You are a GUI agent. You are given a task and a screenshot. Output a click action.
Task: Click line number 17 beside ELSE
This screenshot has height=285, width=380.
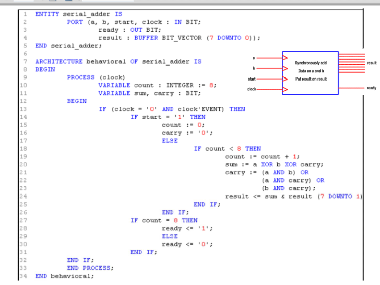click(x=24, y=141)
